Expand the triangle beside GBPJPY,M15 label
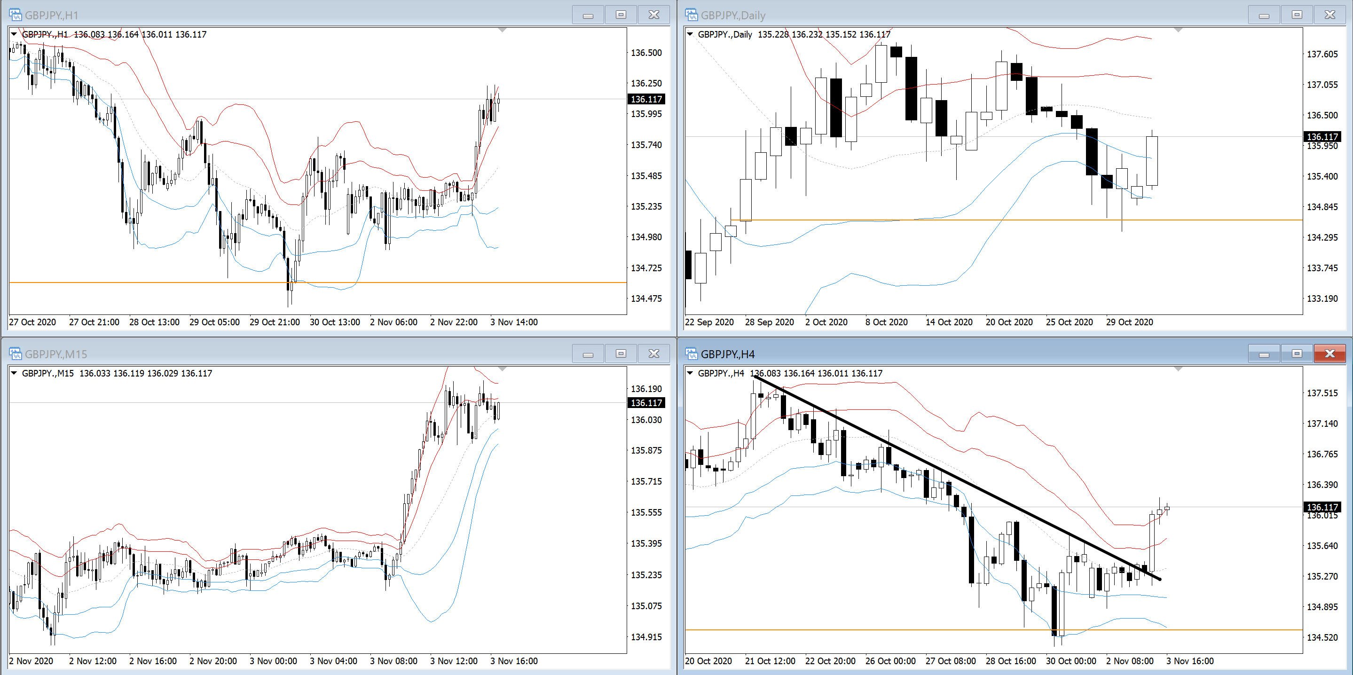1353x675 pixels. coord(14,373)
